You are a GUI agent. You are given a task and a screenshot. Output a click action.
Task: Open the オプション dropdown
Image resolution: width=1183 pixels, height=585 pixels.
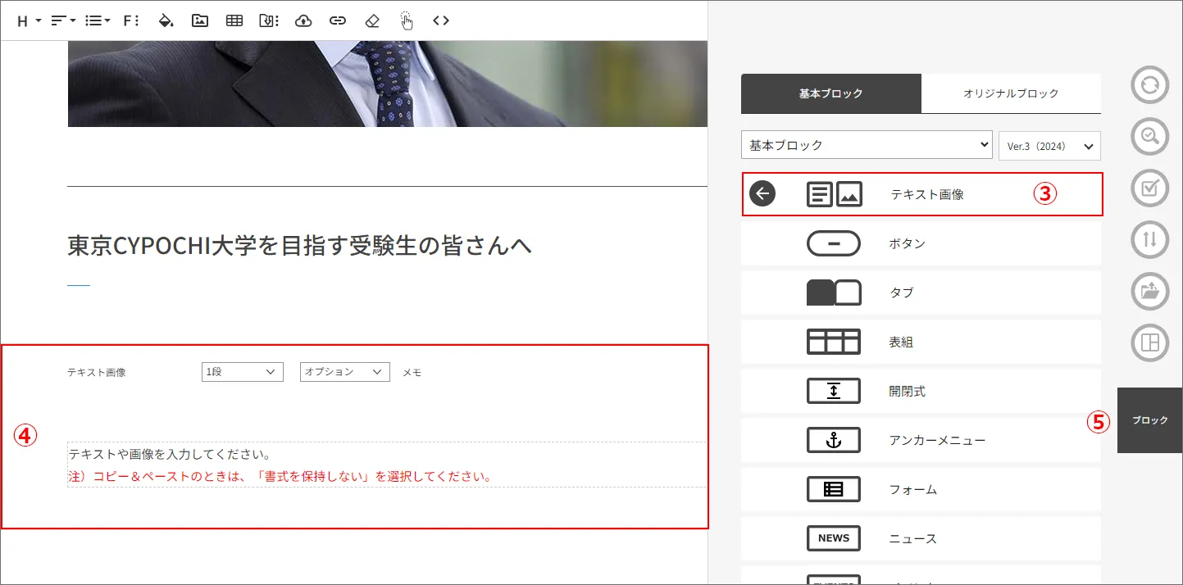(x=344, y=372)
